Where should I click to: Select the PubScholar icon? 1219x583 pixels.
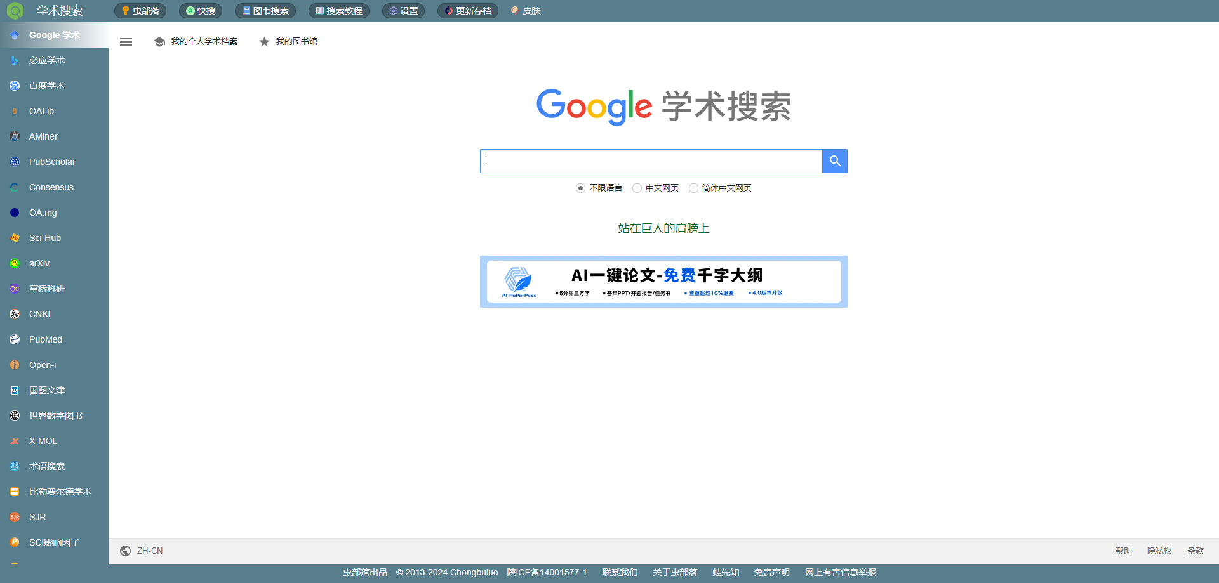click(x=15, y=162)
